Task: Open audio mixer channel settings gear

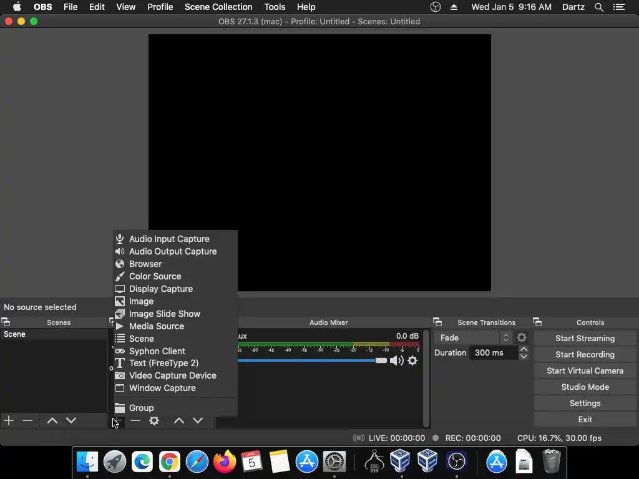Action: pyautogui.click(x=412, y=360)
